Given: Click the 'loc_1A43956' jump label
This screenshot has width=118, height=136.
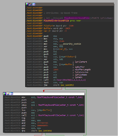Looking at the screenshot, I should pyautogui.click(x=45, y=131).
